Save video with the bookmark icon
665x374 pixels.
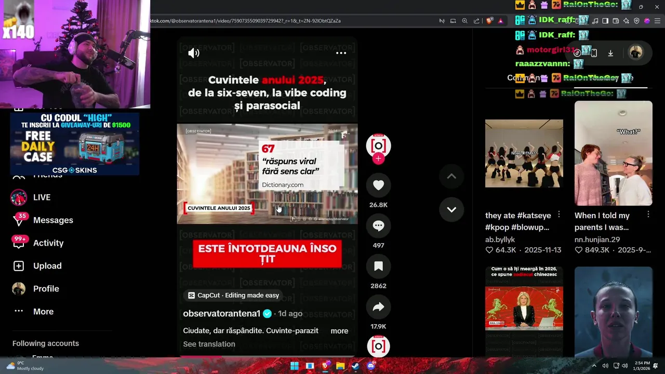coord(378,266)
